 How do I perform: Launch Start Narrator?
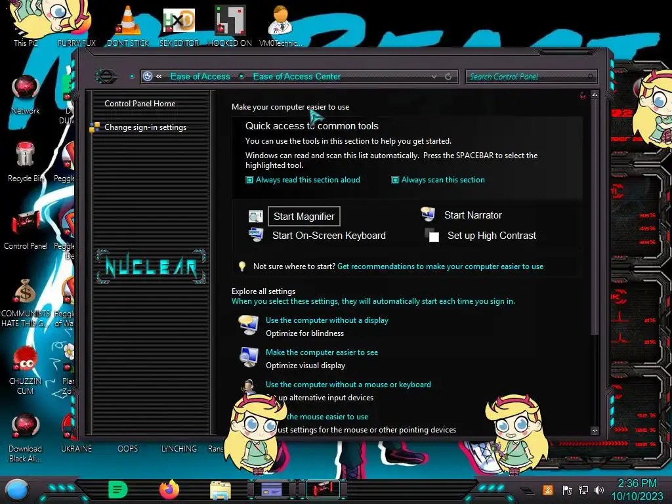point(472,215)
